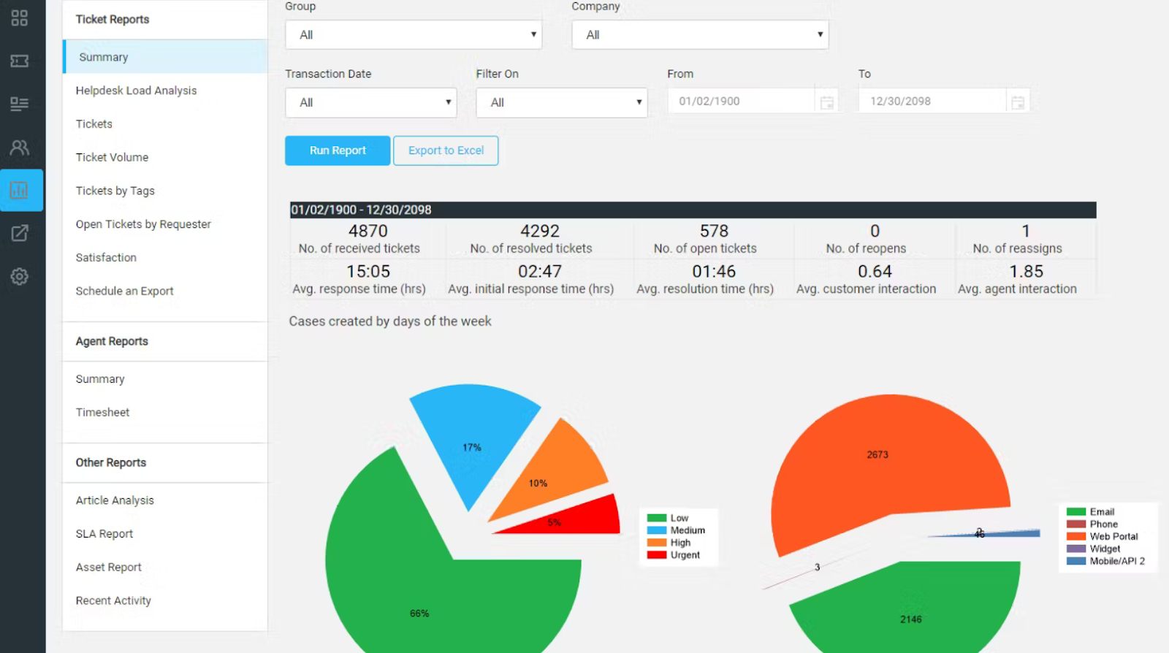Click the 0.64 customer interaction value
The height and width of the screenshot is (653, 1169).
point(875,272)
